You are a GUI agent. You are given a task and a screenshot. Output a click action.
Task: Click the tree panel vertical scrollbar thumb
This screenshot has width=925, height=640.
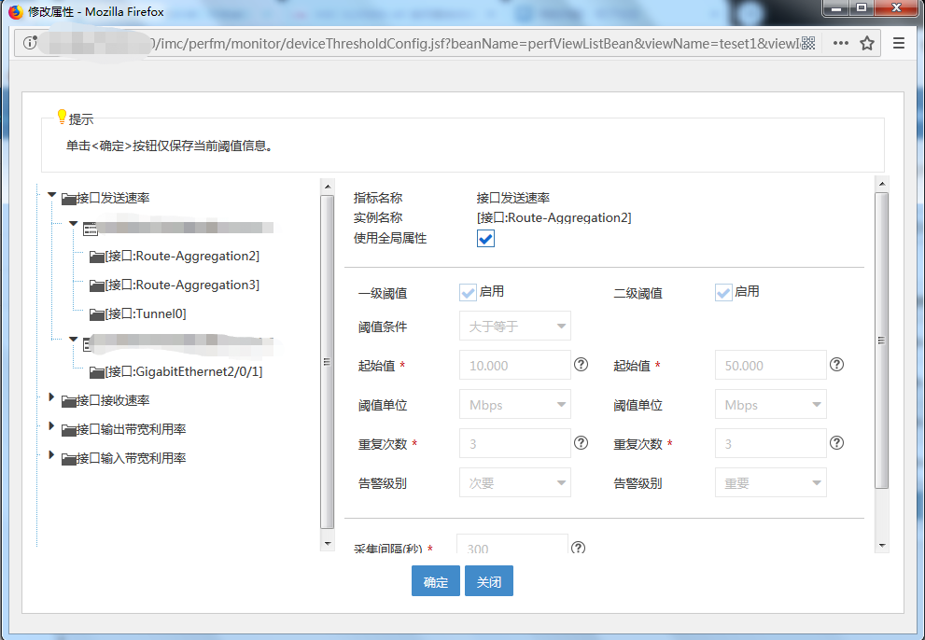tap(328, 362)
